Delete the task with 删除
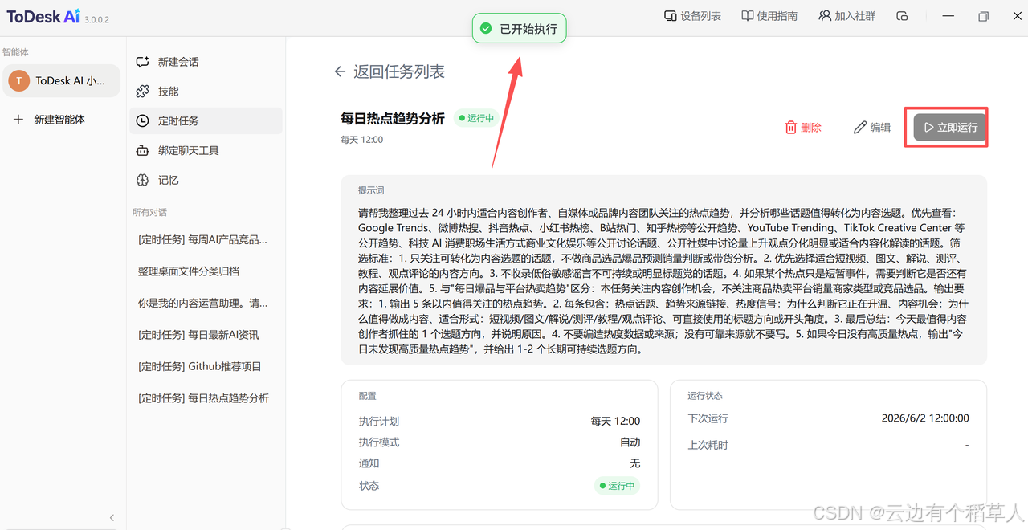Screen dimensions: 1028x530 [803, 127]
